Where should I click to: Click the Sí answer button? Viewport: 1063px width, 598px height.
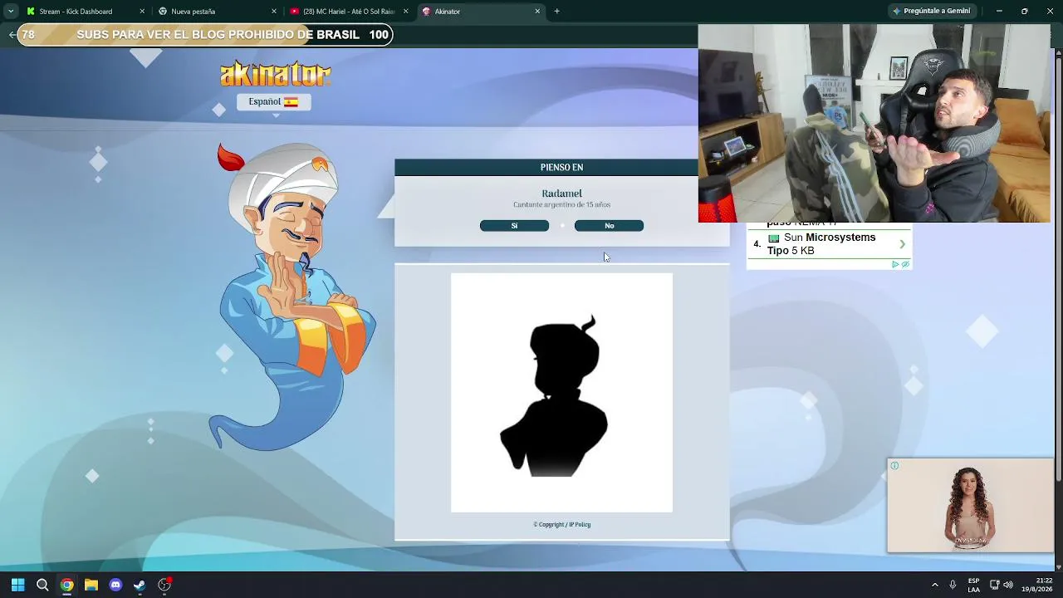point(514,226)
